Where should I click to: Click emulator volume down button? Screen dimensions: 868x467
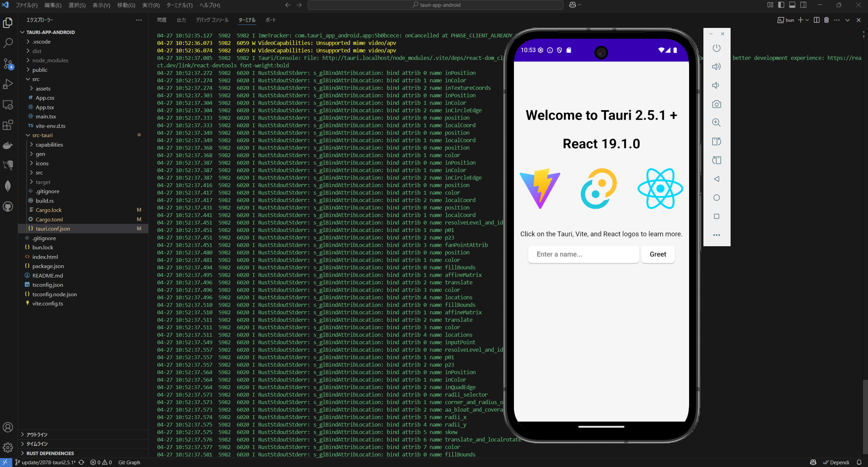716,85
